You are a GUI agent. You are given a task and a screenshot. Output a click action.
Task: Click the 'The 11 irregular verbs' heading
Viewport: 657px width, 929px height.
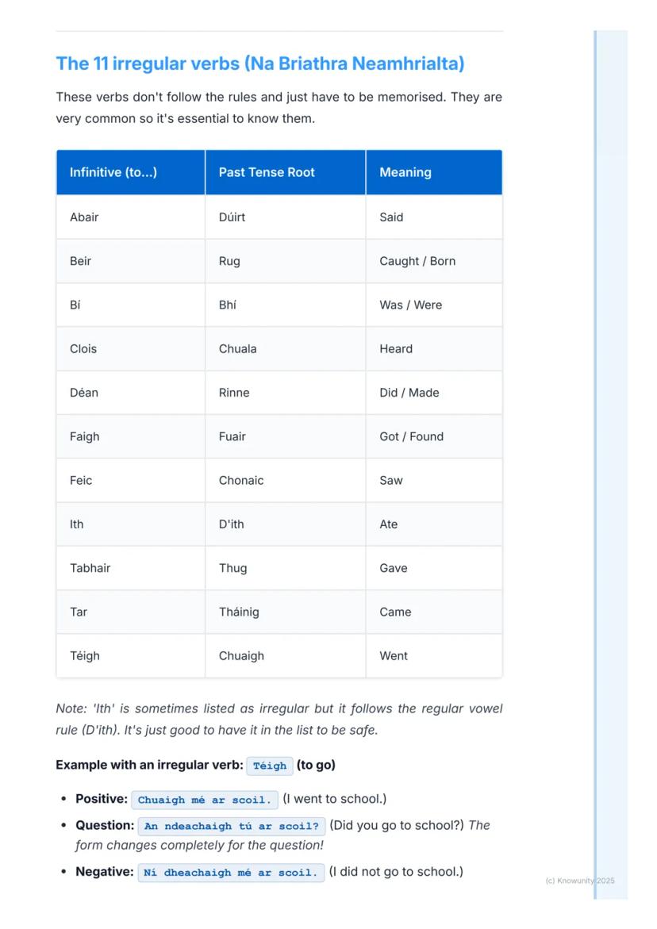coord(259,63)
